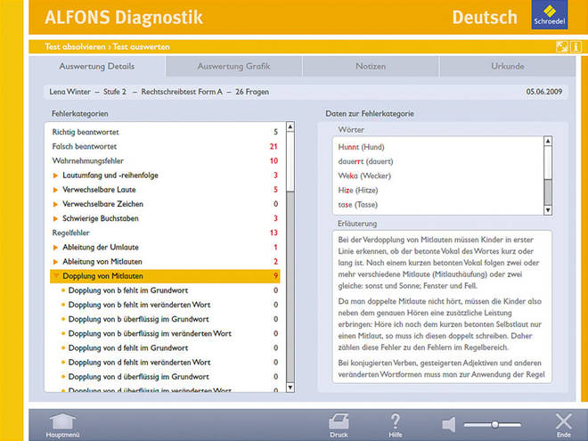Image resolution: width=588 pixels, height=441 pixels.
Task: Click Fehlerkategorien scrollbar down arrow
Action: pos(290,387)
